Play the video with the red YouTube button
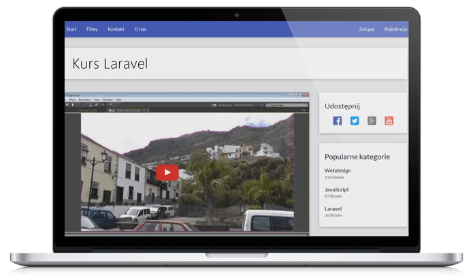473x280 pixels. (x=167, y=172)
